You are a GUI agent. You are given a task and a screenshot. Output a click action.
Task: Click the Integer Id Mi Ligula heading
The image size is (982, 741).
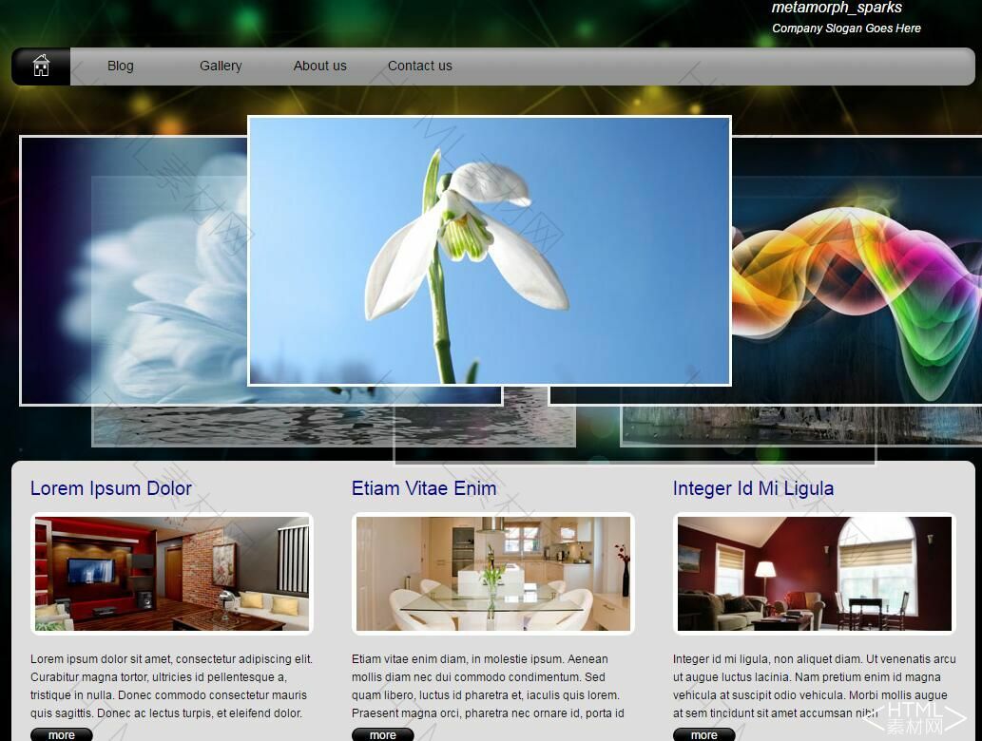tap(753, 488)
